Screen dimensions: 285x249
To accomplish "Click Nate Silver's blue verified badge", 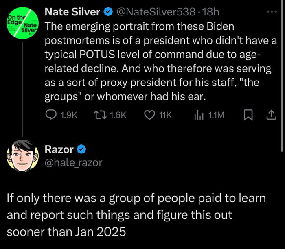I will pyautogui.click(x=108, y=12).
